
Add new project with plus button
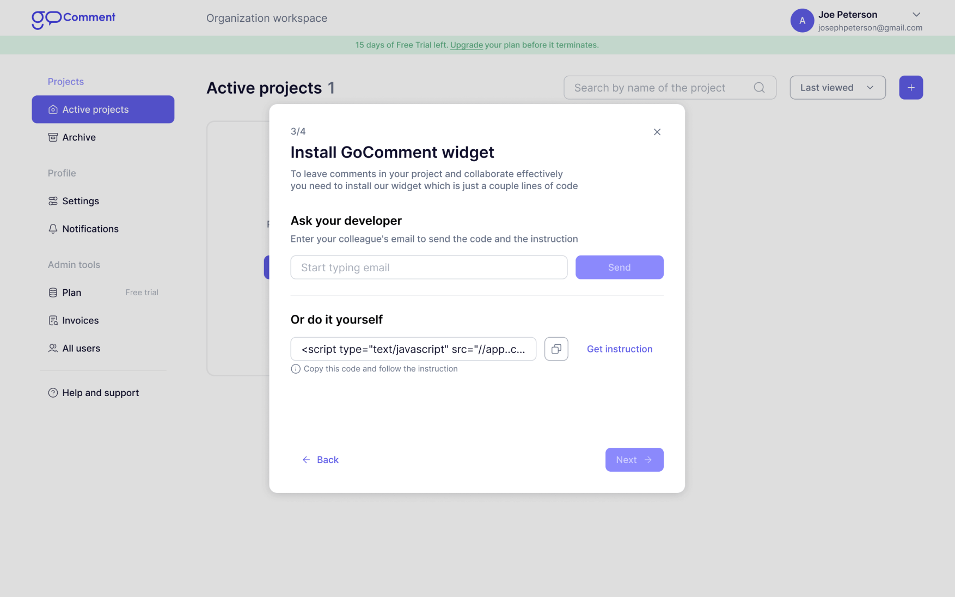pos(910,88)
